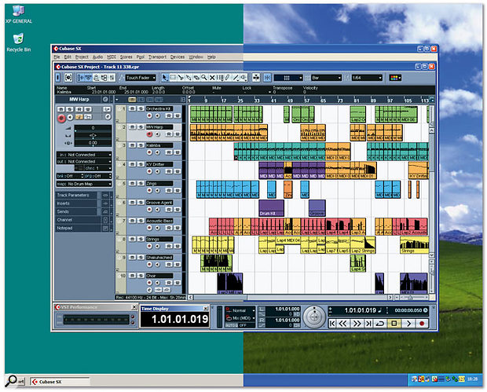Click the rewind transport button
This screenshot has width=487, height=392.
(342, 324)
